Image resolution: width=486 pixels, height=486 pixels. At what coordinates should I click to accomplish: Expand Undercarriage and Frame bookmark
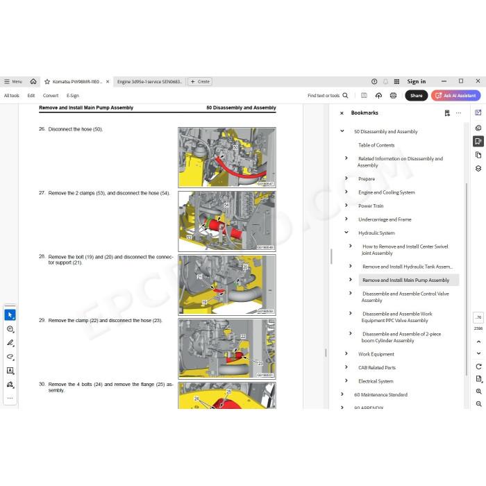[346, 219]
